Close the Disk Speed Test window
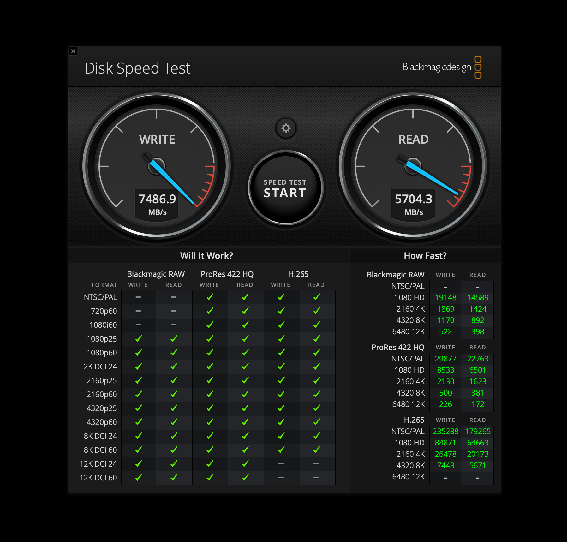 73,51
